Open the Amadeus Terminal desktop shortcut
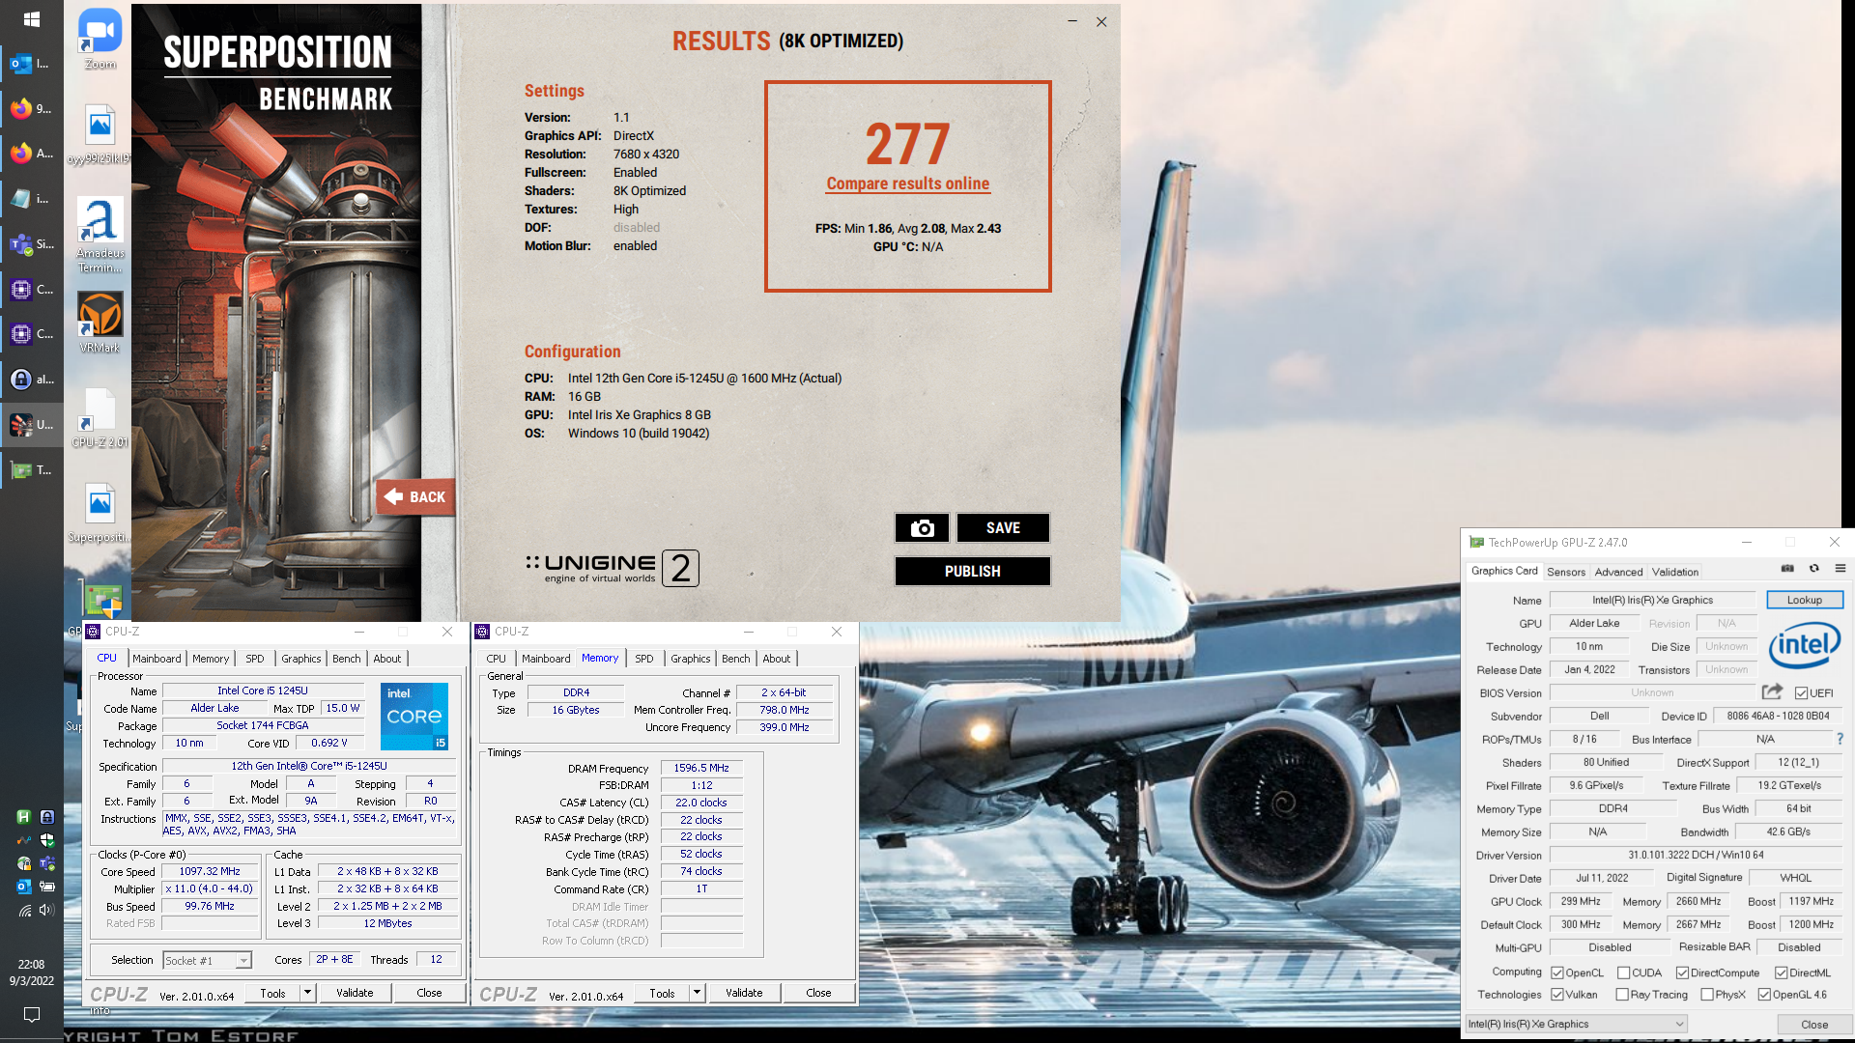This screenshot has height=1043, width=1855. (x=100, y=235)
